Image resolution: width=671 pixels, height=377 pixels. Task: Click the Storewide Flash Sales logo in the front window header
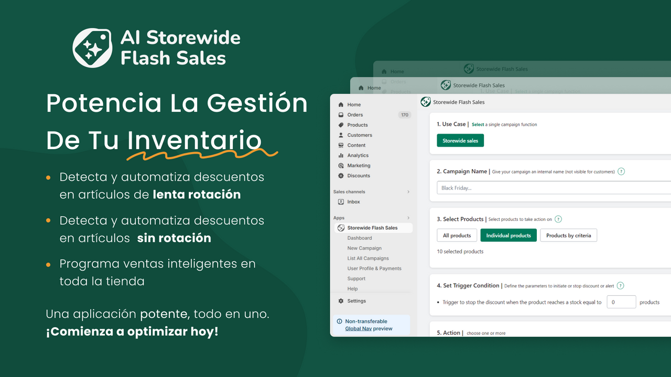point(426,102)
